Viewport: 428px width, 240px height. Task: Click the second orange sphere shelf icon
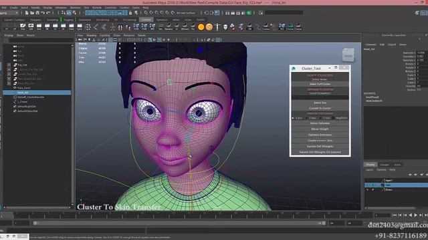tap(209, 27)
